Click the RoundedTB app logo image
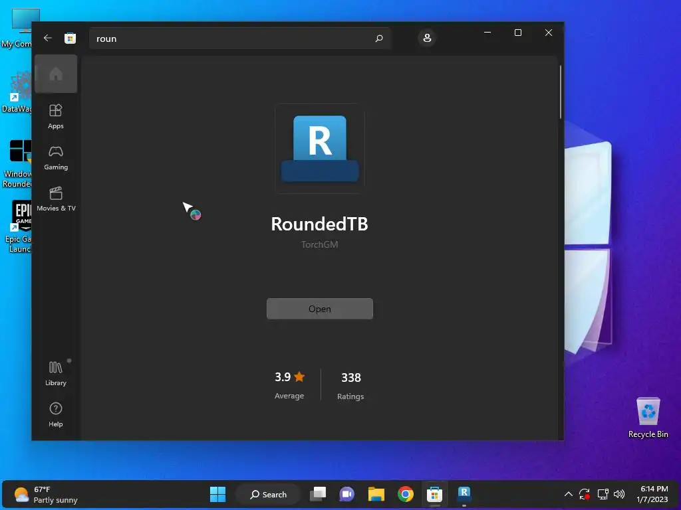The height and width of the screenshot is (510, 681). click(x=320, y=149)
